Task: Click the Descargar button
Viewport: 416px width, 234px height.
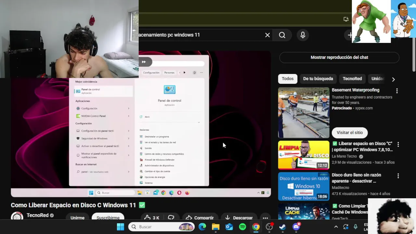Action: (239, 218)
